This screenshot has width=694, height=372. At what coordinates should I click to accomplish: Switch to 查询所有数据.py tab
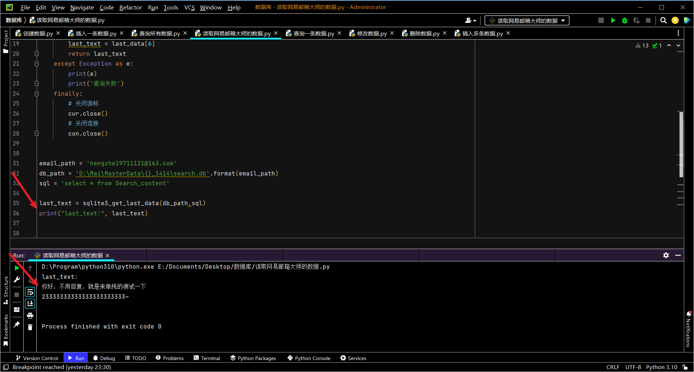pyautogui.click(x=159, y=33)
